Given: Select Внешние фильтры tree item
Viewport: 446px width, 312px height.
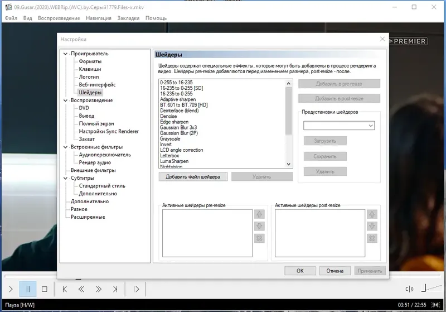Looking at the screenshot, I should [x=93, y=170].
